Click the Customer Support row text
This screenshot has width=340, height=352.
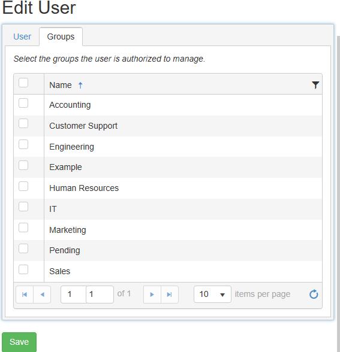click(83, 126)
